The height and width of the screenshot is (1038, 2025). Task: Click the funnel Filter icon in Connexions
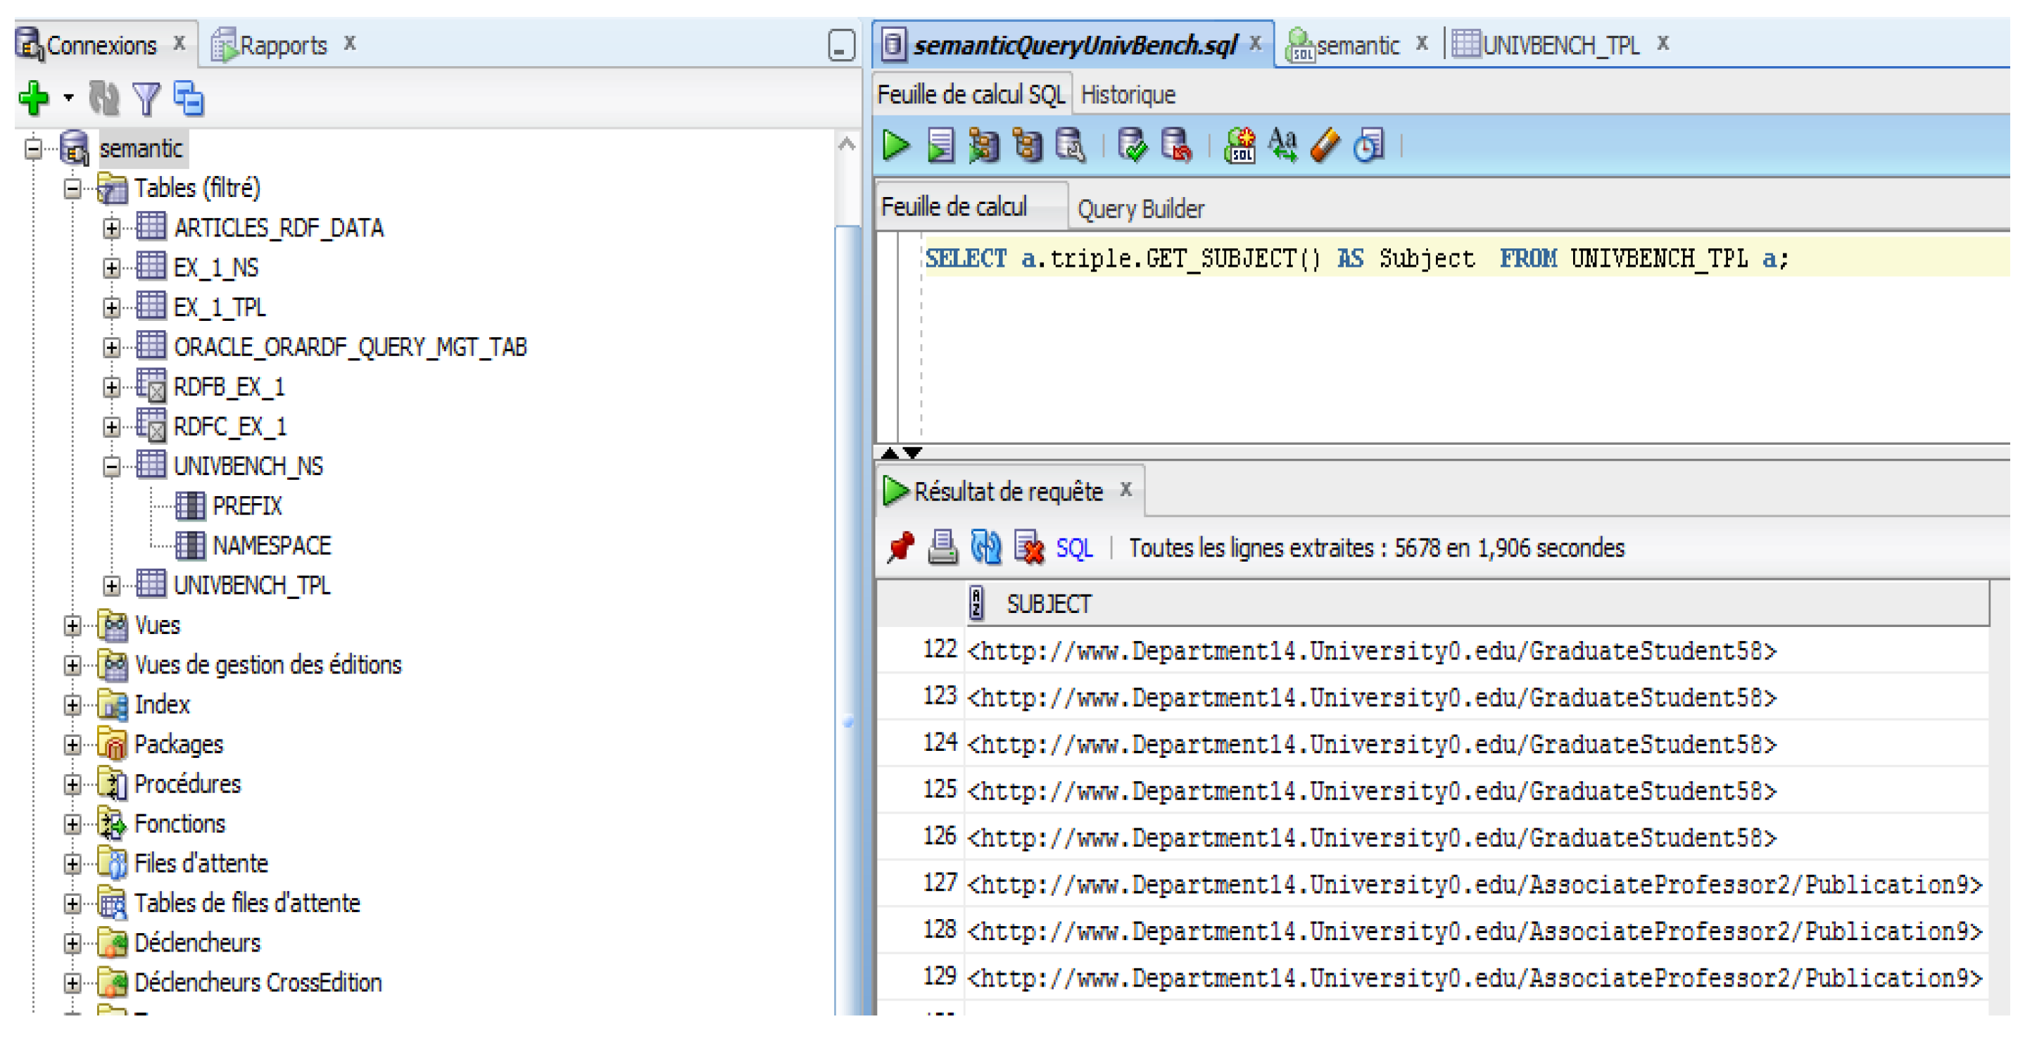[x=146, y=99]
